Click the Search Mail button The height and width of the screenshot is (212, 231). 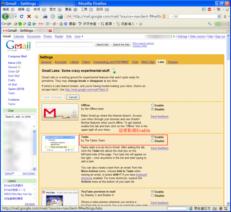[x=103, y=45]
